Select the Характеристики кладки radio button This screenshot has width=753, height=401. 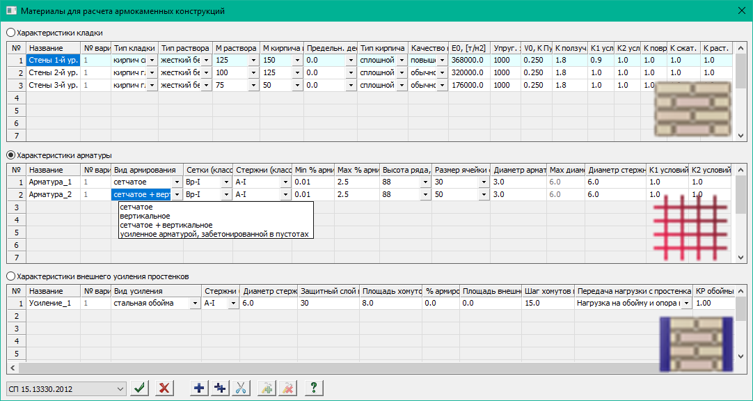coord(10,32)
